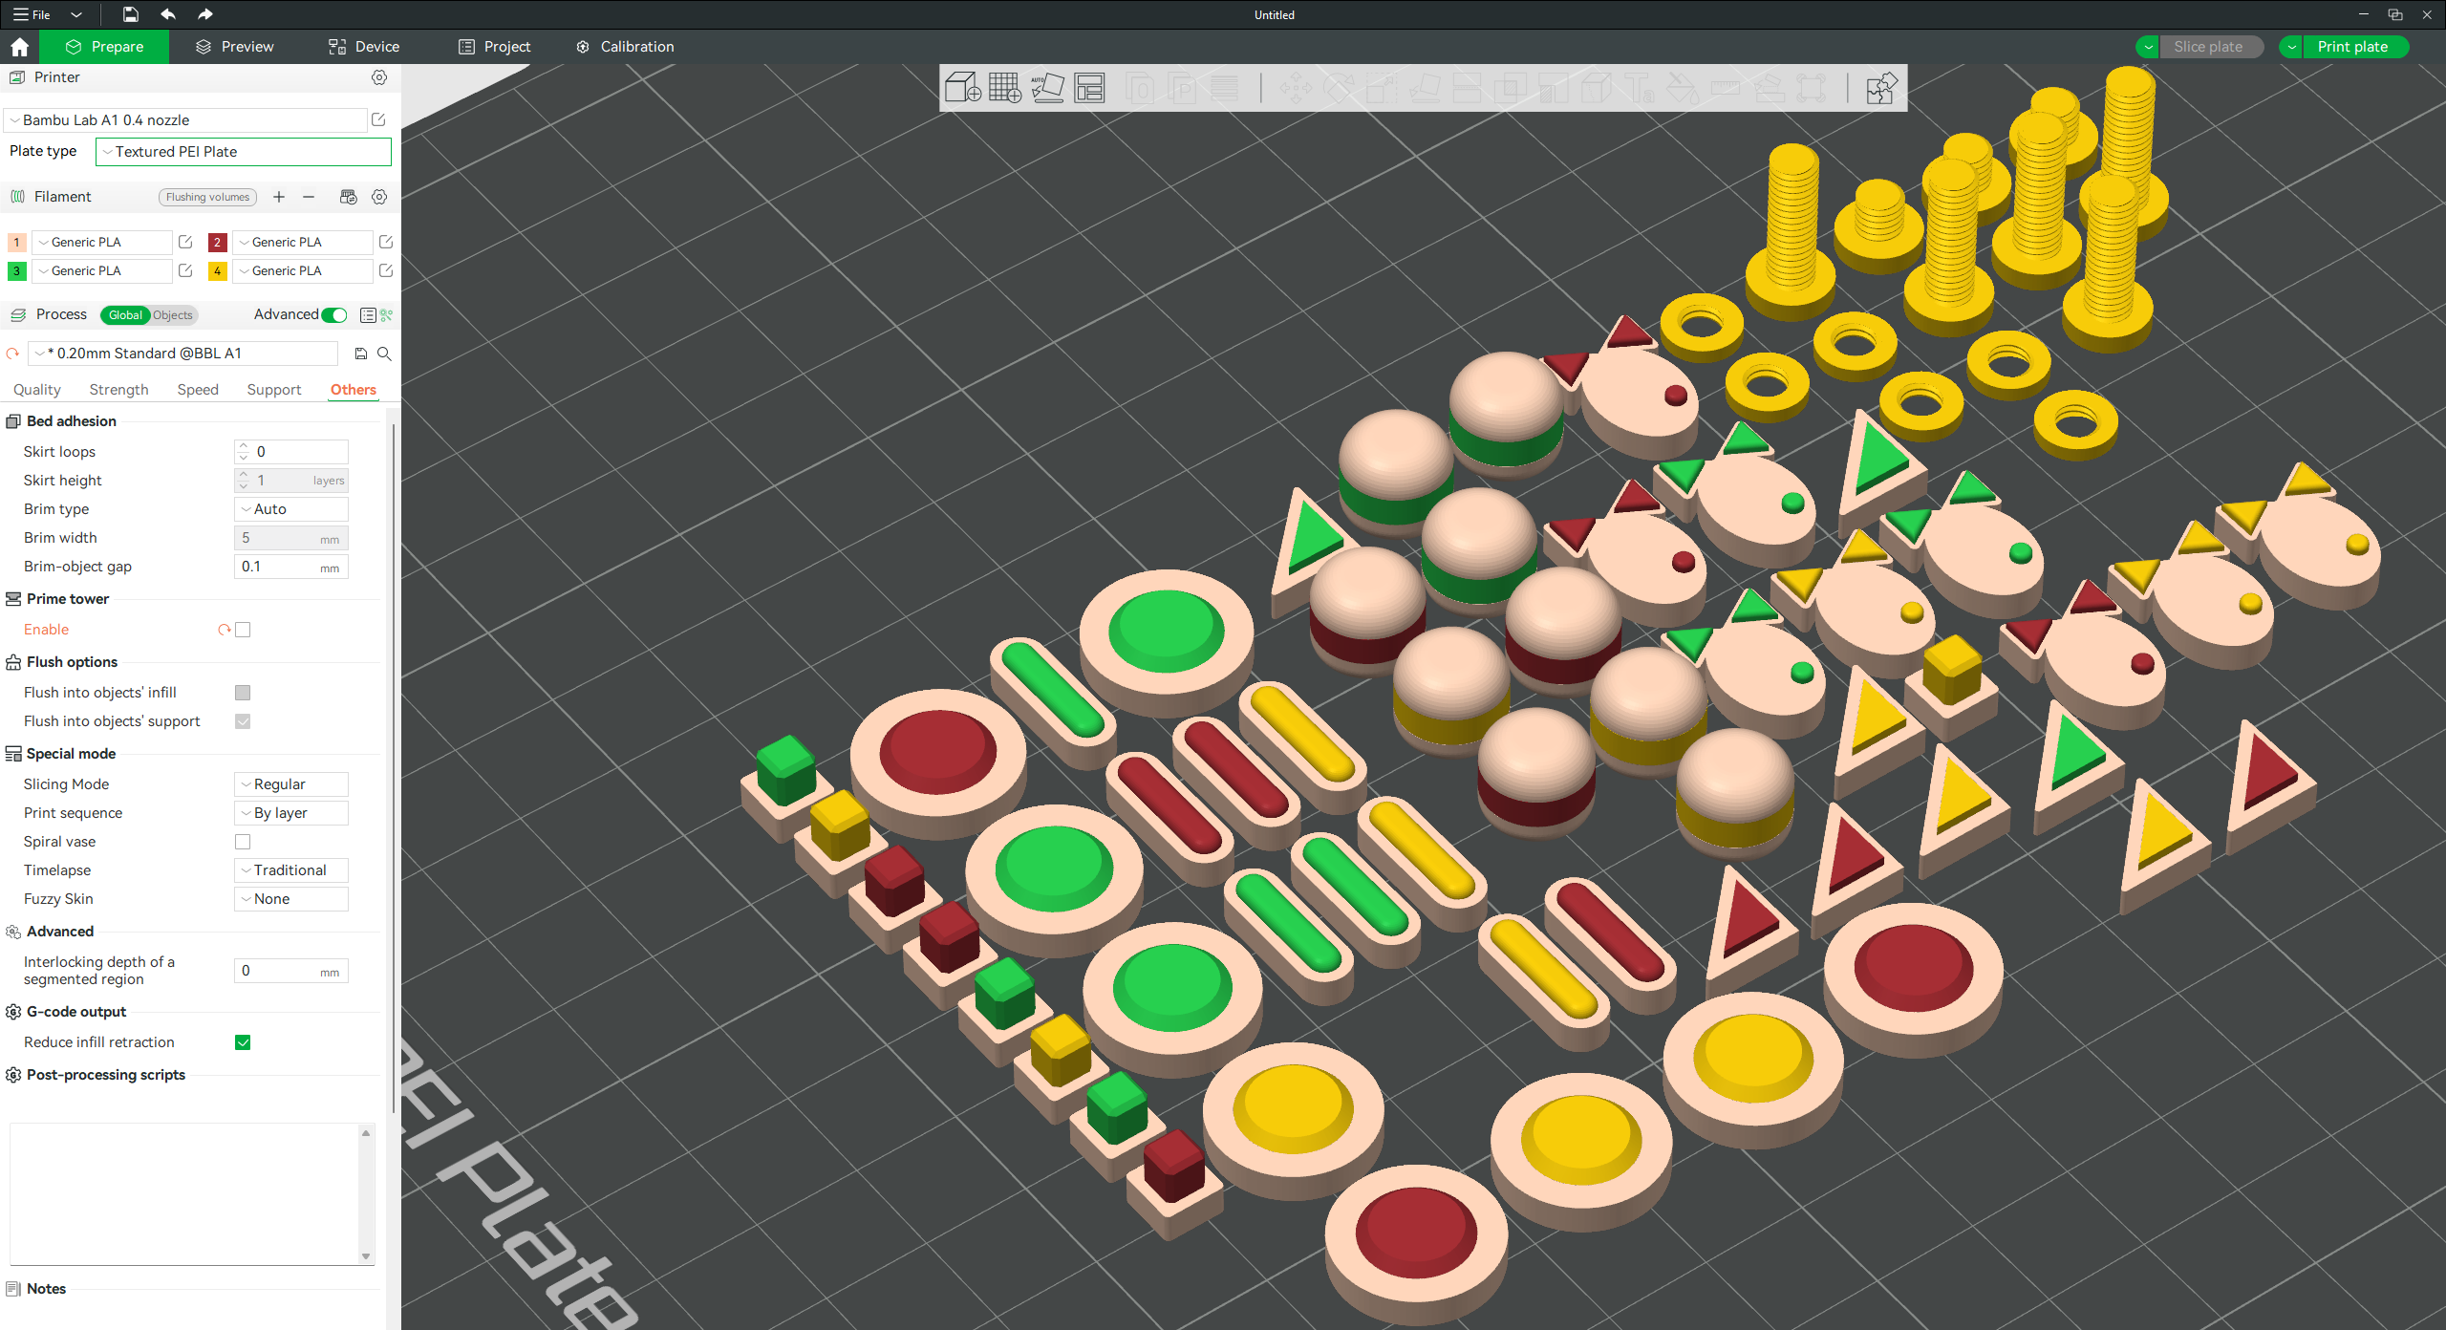Open the filament settings gear icon
2446x1330 pixels.
coord(379,197)
